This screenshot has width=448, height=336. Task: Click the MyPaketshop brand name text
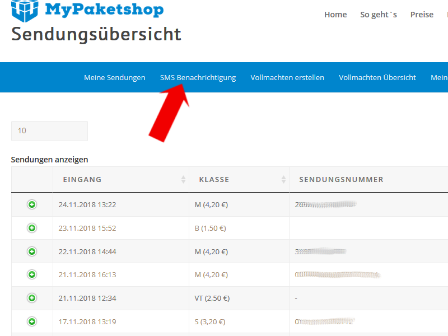tap(104, 10)
